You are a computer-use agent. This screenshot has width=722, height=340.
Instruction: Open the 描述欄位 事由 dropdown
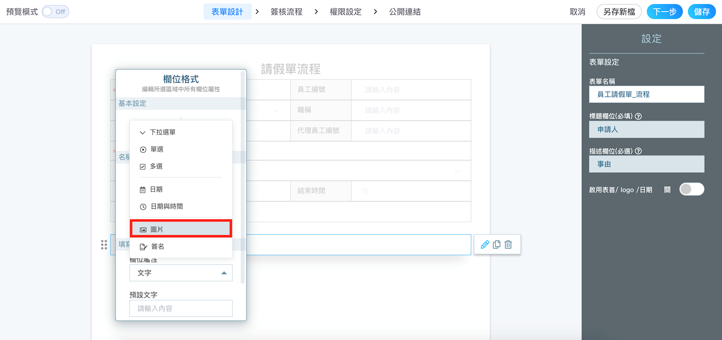coord(646,164)
